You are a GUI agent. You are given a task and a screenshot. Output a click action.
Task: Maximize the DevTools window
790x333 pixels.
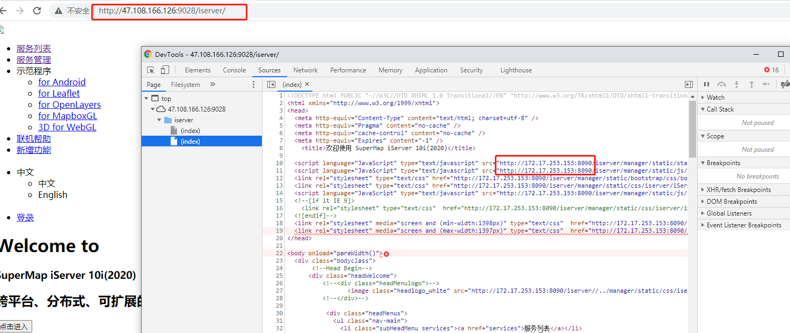click(x=781, y=54)
